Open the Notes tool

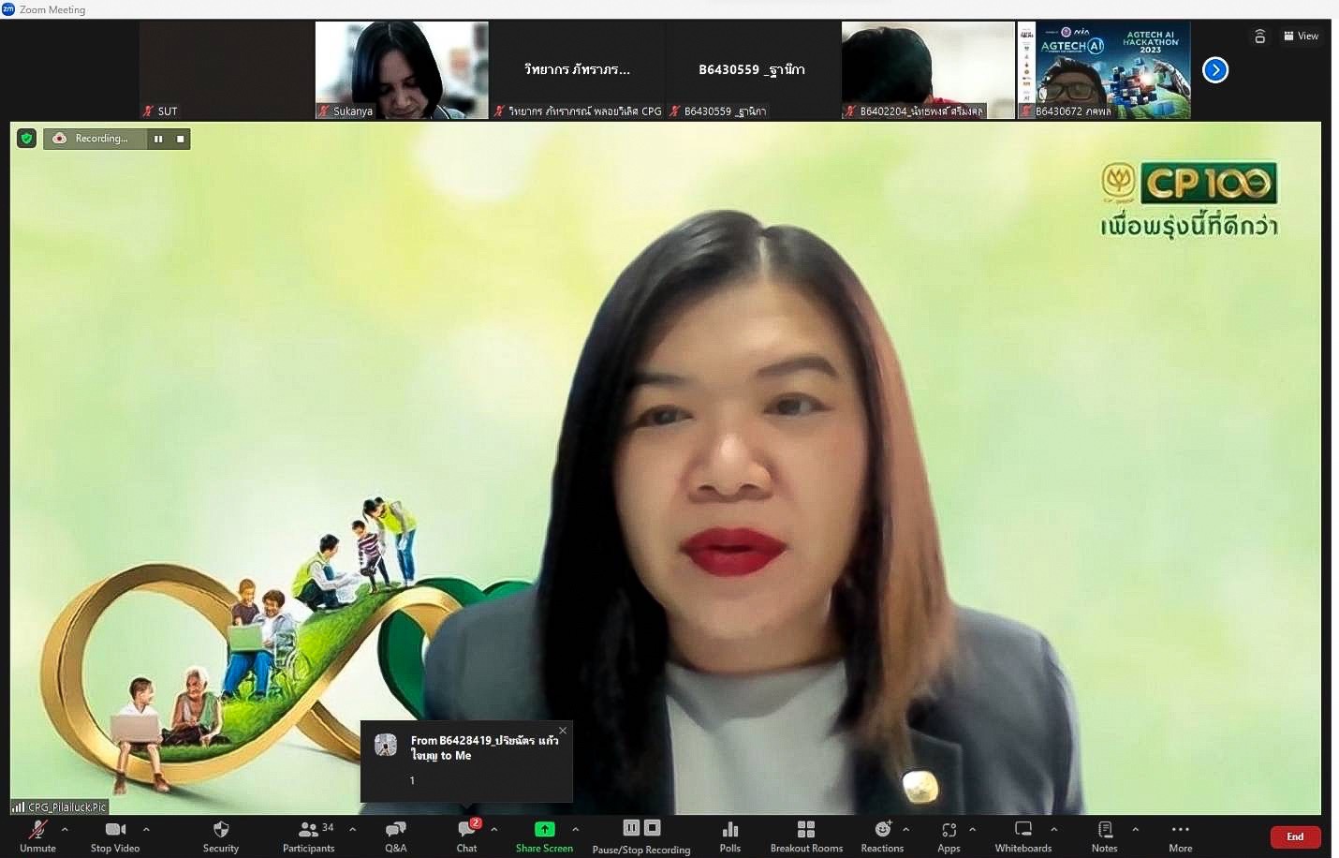[1104, 835]
